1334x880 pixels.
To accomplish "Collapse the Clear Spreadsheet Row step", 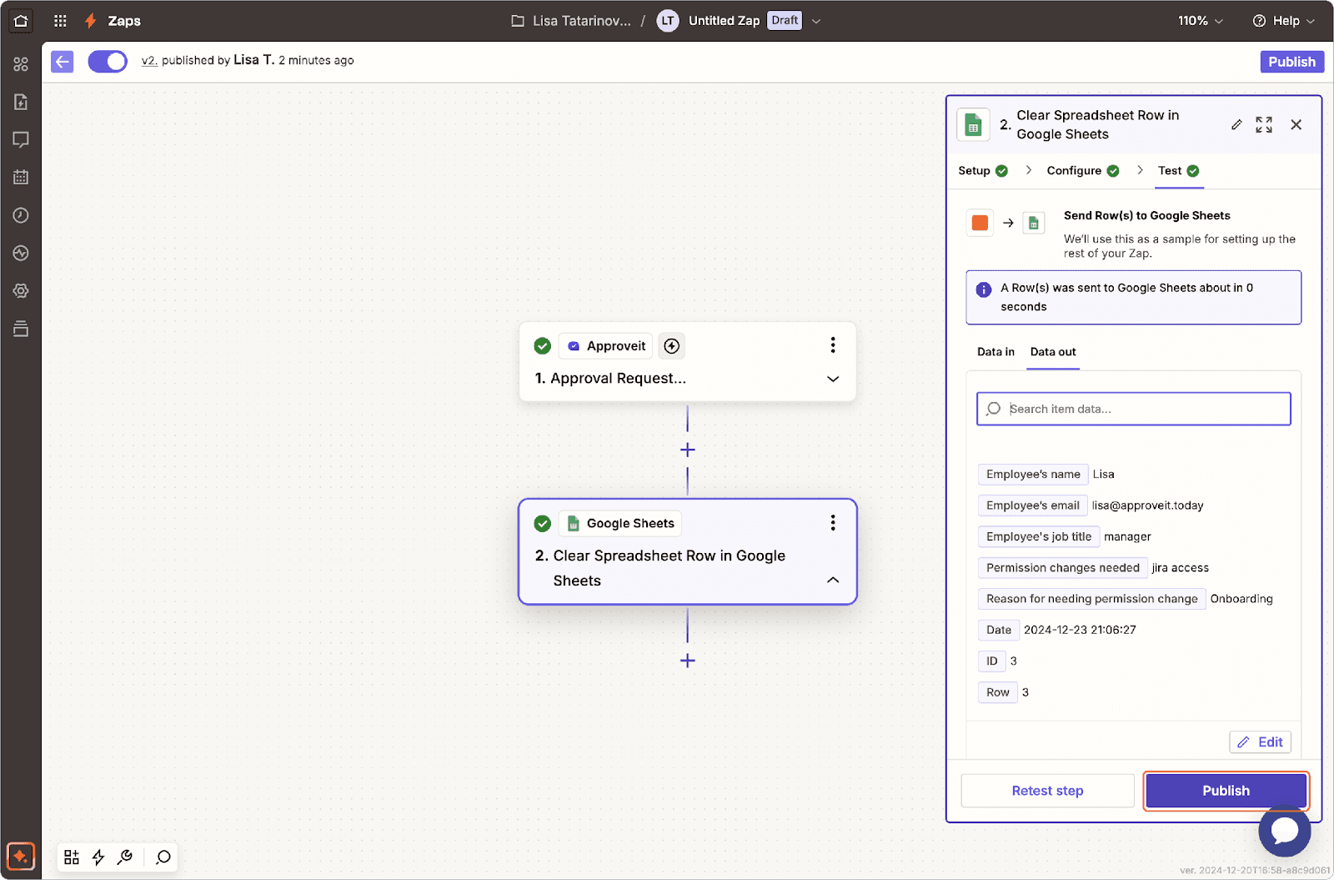I will tap(832, 581).
